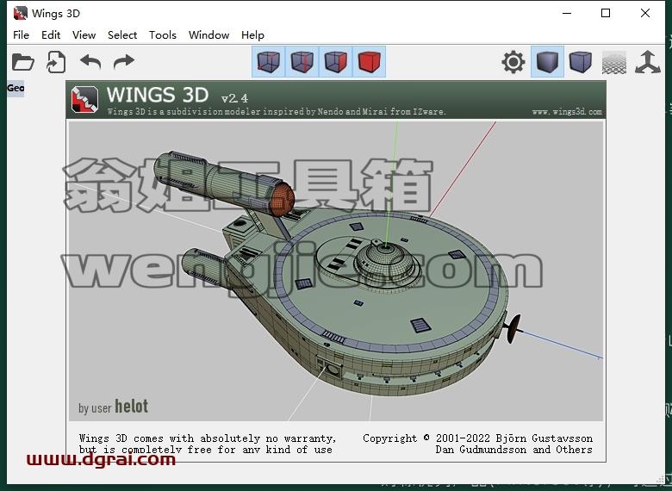Screen dimensions: 672x491
Task: Open the File menu
Action: (x=21, y=35)
